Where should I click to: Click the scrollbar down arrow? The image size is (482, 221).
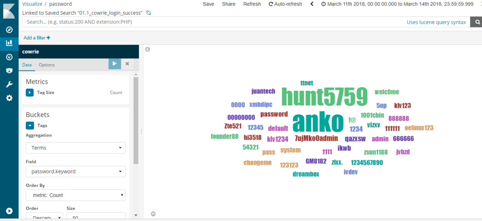(136, 215)
